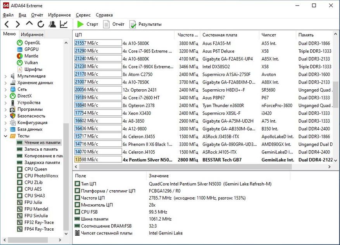Image resolution: width=340 pixels, height=245 pixels.
Task: Select the CPU Queen benchmark
Action: pos(36,169)
